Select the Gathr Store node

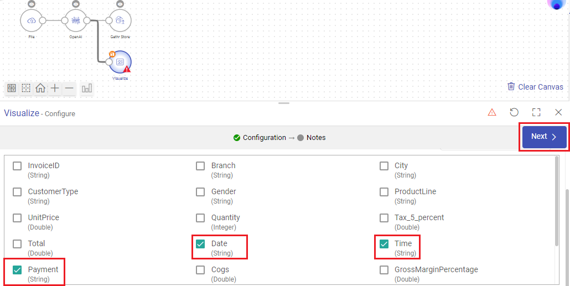120,20
